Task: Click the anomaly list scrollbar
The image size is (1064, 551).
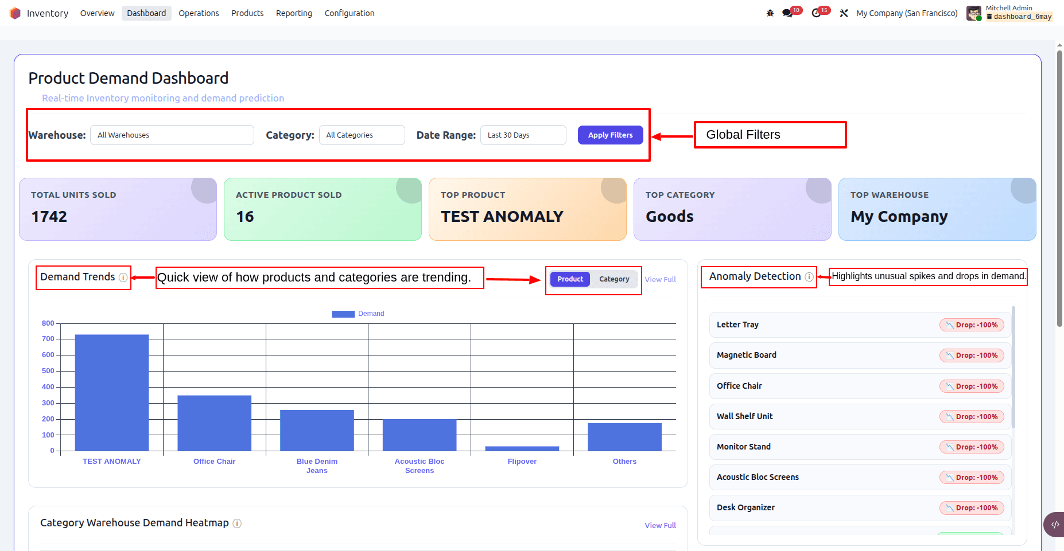Action: (x=1013, y=367)
